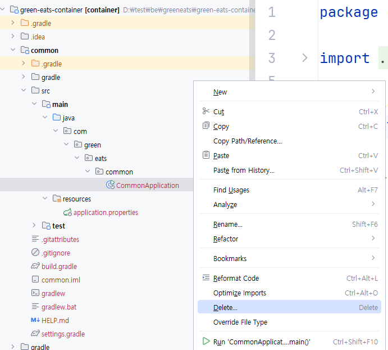
Task: Click the Cut scissors icon
Action: (x=206, y=111)
